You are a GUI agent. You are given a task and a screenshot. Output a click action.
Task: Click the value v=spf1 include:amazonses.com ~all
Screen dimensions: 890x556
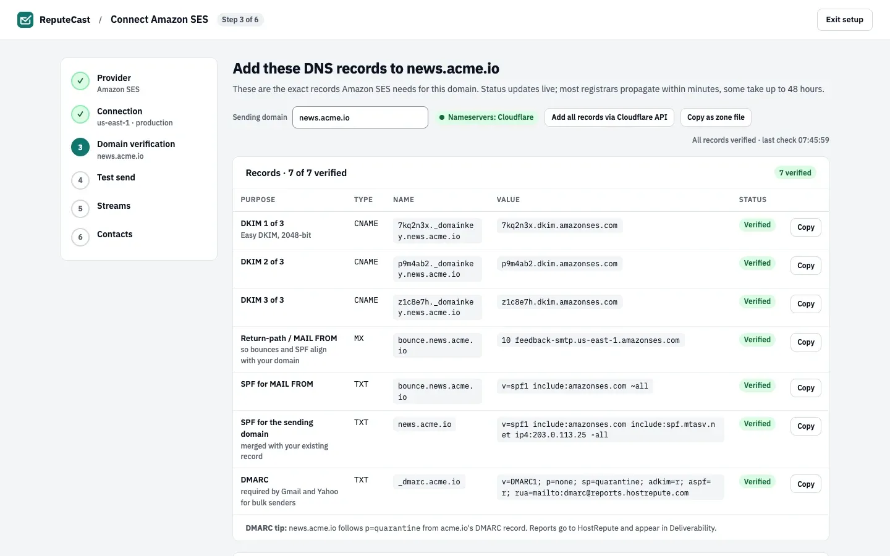point(575,386)
